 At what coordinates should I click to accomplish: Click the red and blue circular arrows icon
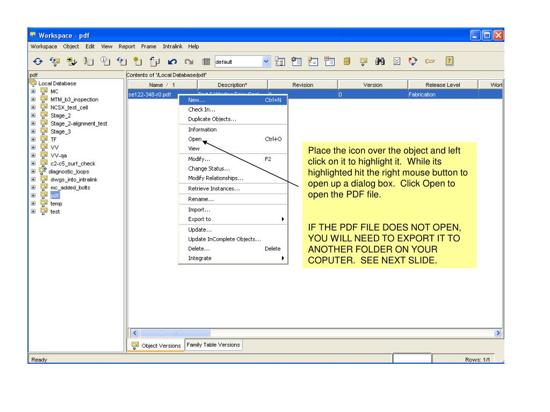[x=413, y=61]
